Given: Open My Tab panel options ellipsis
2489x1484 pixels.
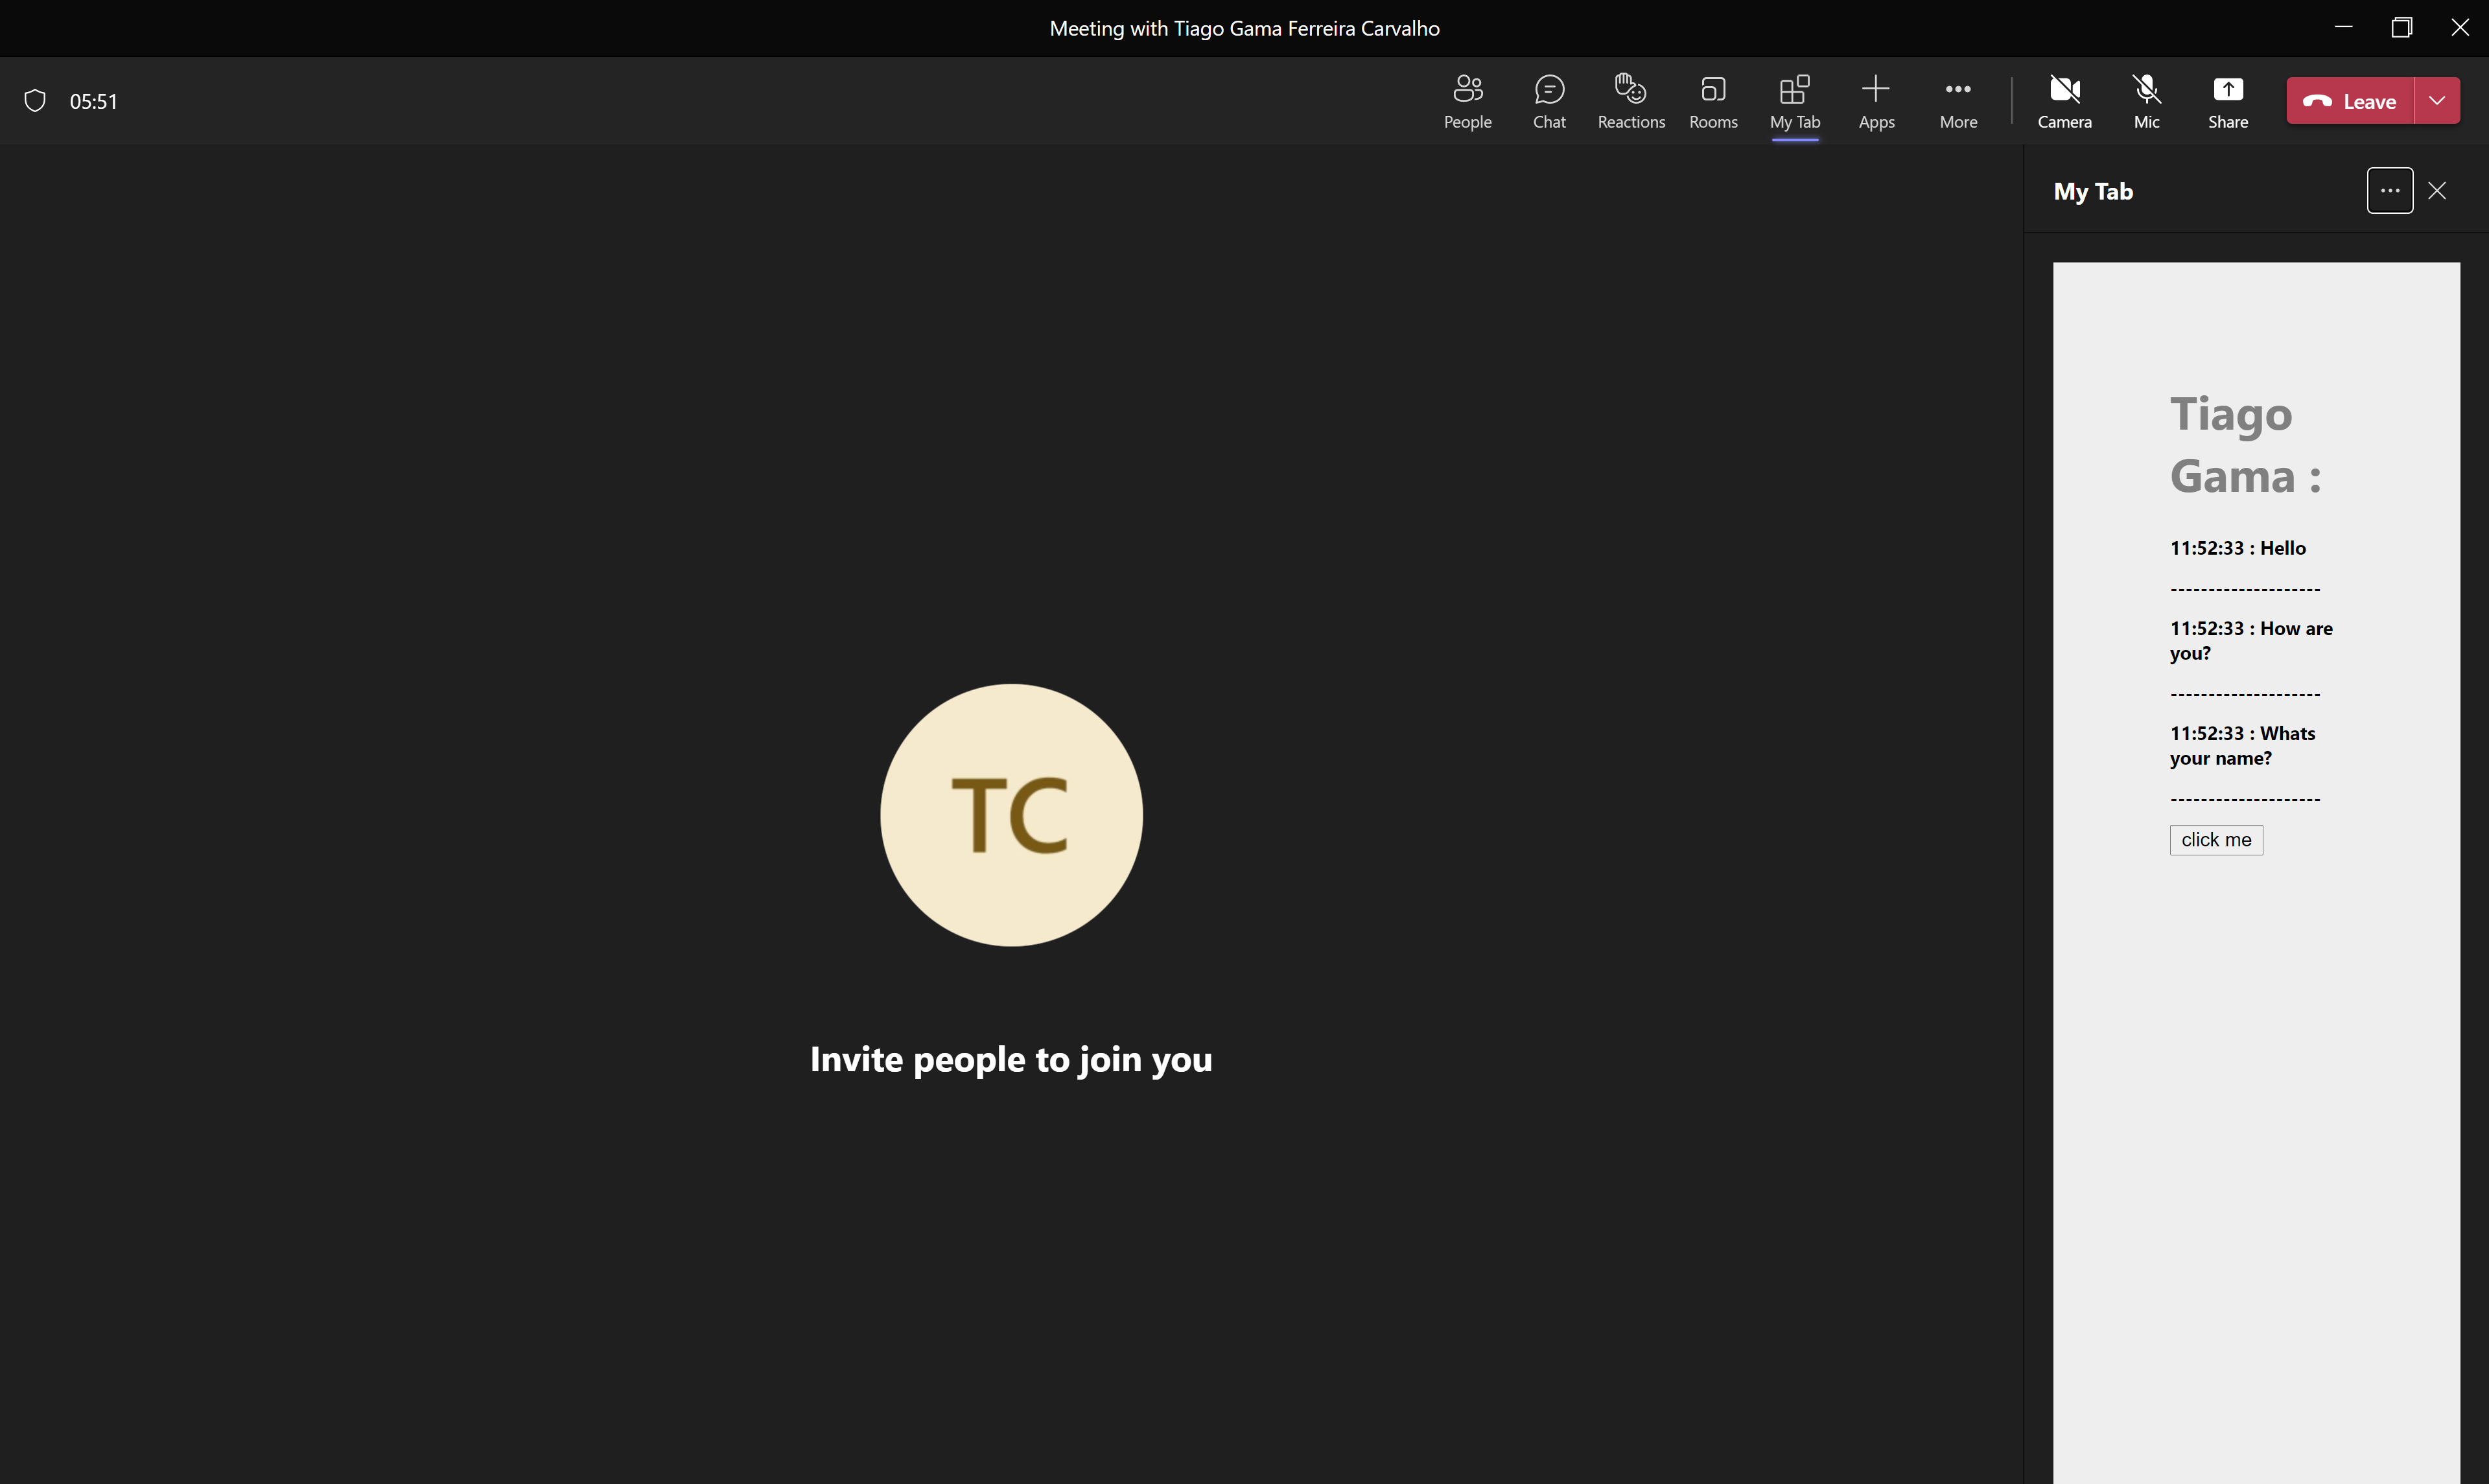Looking at the screenshot, I should [2389, 191].
